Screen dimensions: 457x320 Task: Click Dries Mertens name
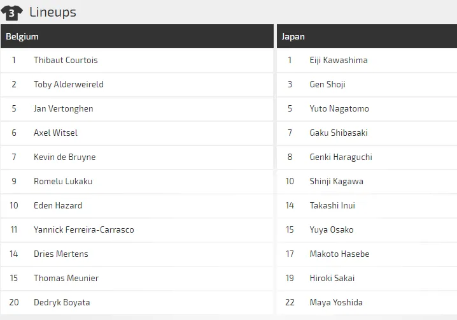click(61, 254)
